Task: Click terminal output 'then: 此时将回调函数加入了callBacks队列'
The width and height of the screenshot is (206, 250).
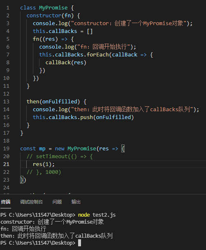Action: 56,236
